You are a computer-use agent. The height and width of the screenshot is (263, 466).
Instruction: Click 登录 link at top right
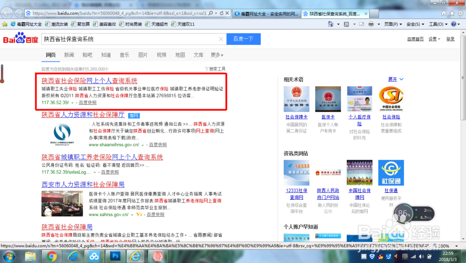(x=450, y=39)
